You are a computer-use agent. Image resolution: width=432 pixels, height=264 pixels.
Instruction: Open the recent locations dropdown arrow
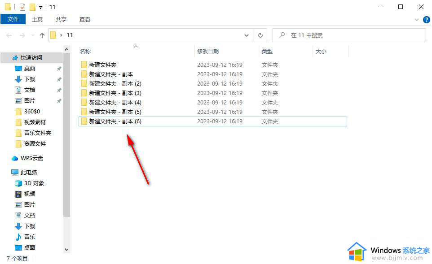33,35
